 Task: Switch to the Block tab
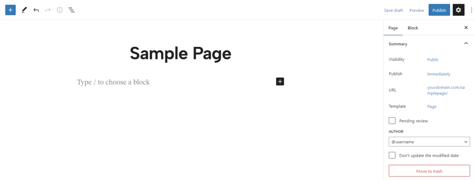click(412, 28)
